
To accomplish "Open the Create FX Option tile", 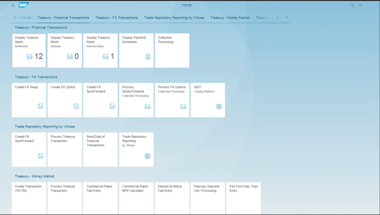I will pos(65,100).
